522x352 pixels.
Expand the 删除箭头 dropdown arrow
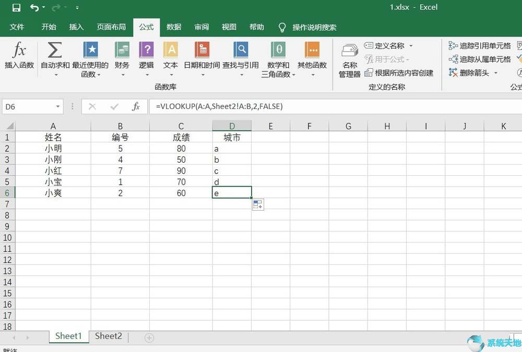(x=496, y=73)
